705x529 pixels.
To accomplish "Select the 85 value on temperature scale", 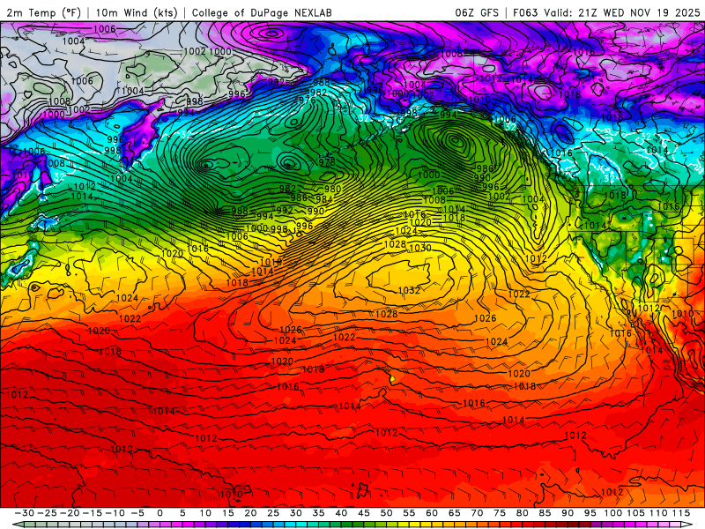I will 545,513.
